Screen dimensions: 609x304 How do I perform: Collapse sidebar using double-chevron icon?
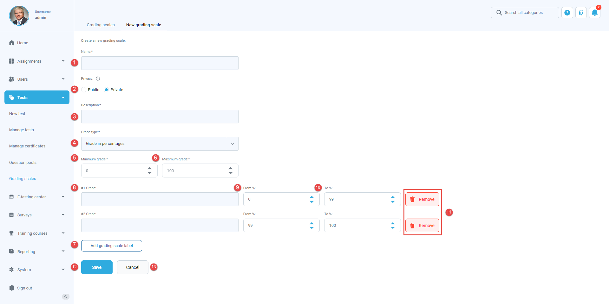click(66, 297)
